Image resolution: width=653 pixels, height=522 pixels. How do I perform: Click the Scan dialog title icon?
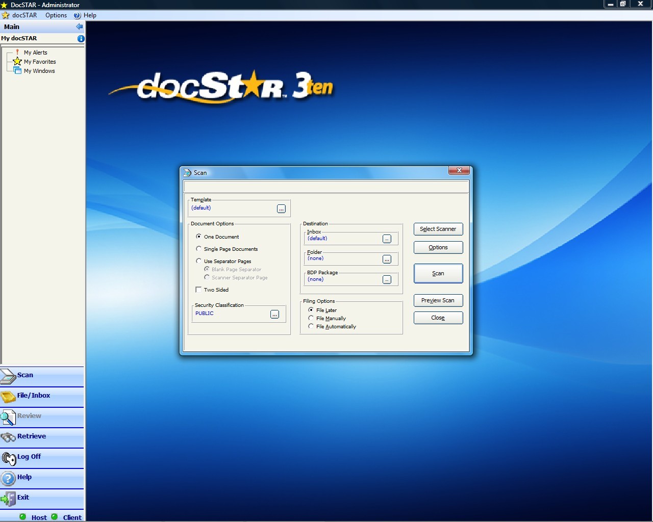pyautogui.click(x=187, y=173)
